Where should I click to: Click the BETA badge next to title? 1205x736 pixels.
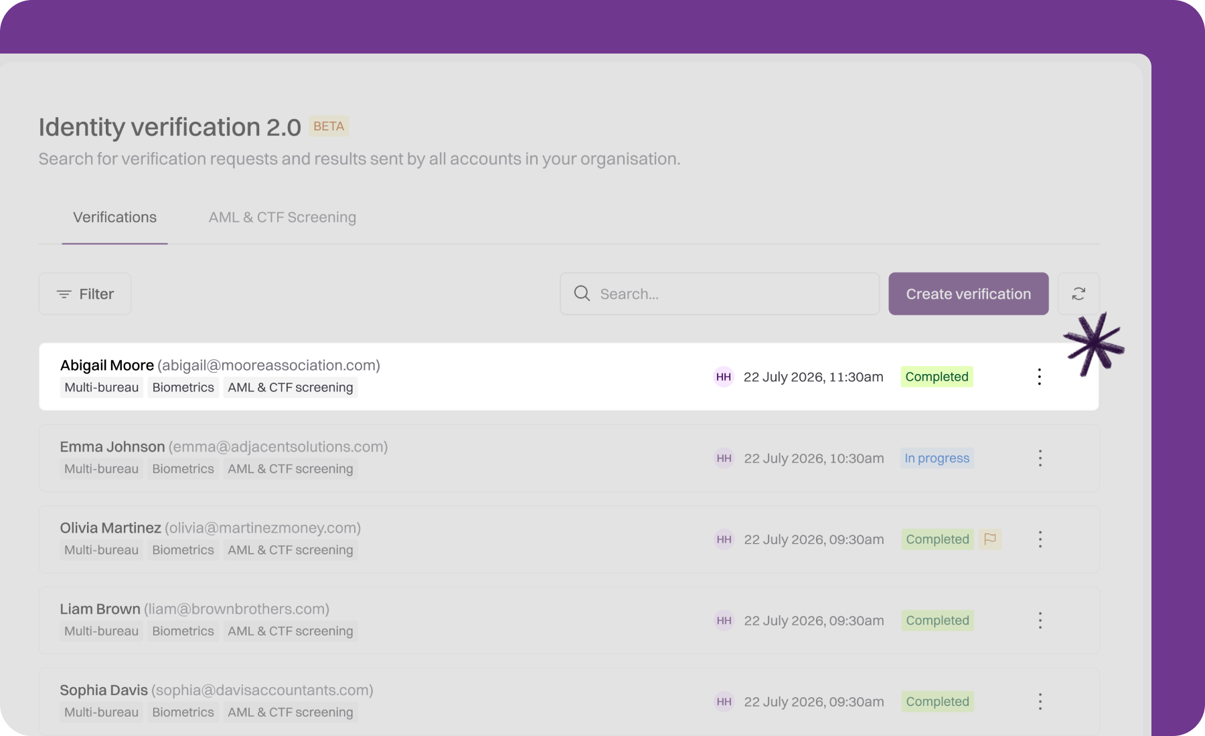click(329, 126)
